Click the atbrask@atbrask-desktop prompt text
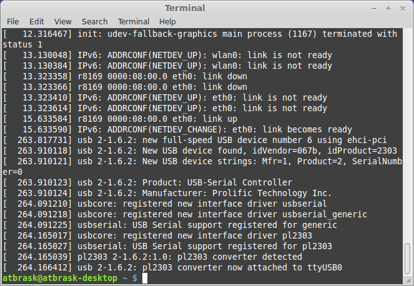This screenshot has height=286, width=414. pyautogui.click(x=60, y=278)
